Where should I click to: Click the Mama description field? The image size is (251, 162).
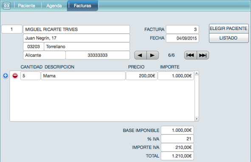click(x=83, y=76)
